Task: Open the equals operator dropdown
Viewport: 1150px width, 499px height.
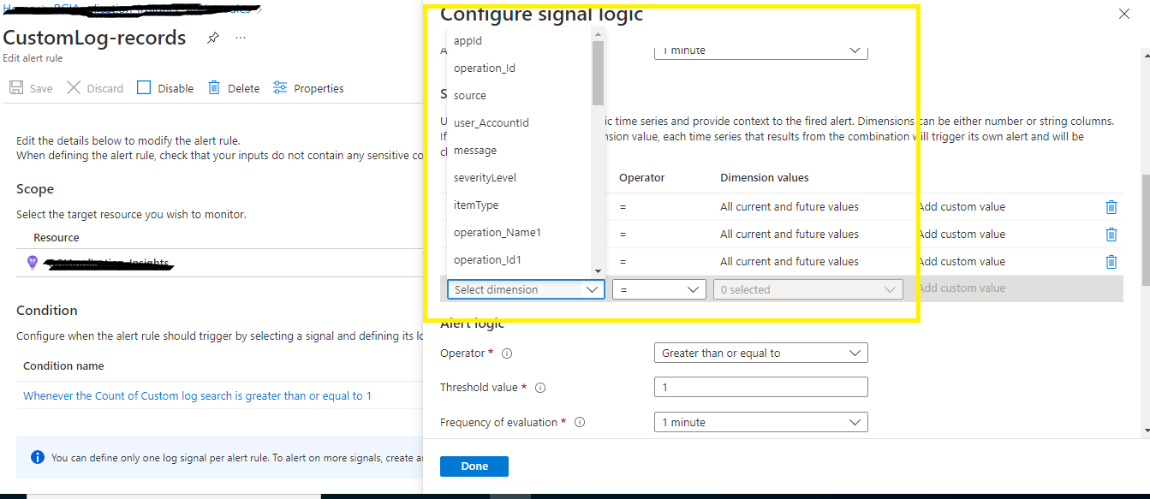Action: (x=659, y=288)
